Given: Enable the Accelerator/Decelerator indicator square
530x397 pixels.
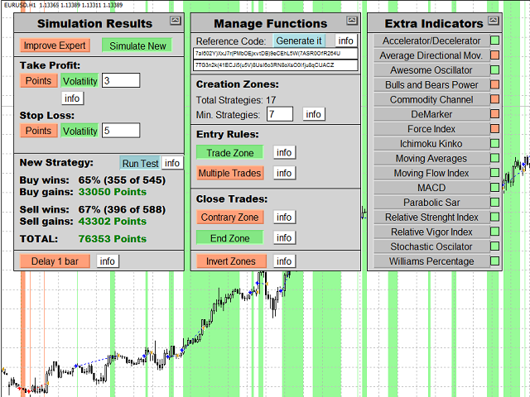Looking at the screenshot, I should coord(494,40).
